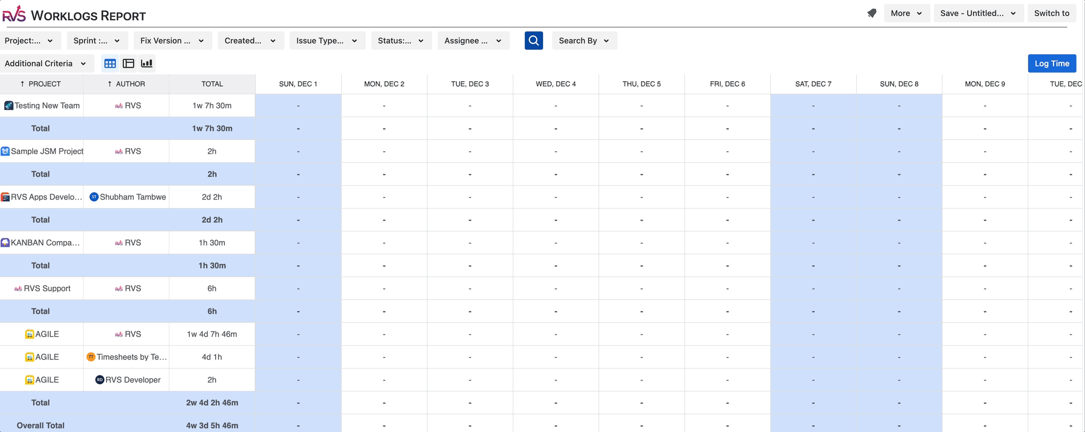Open the Issue Type filter dropdown
Image resolution: width=1085 pixels, height=432 pixels.
pyautogui.click(x=327, y=41)
